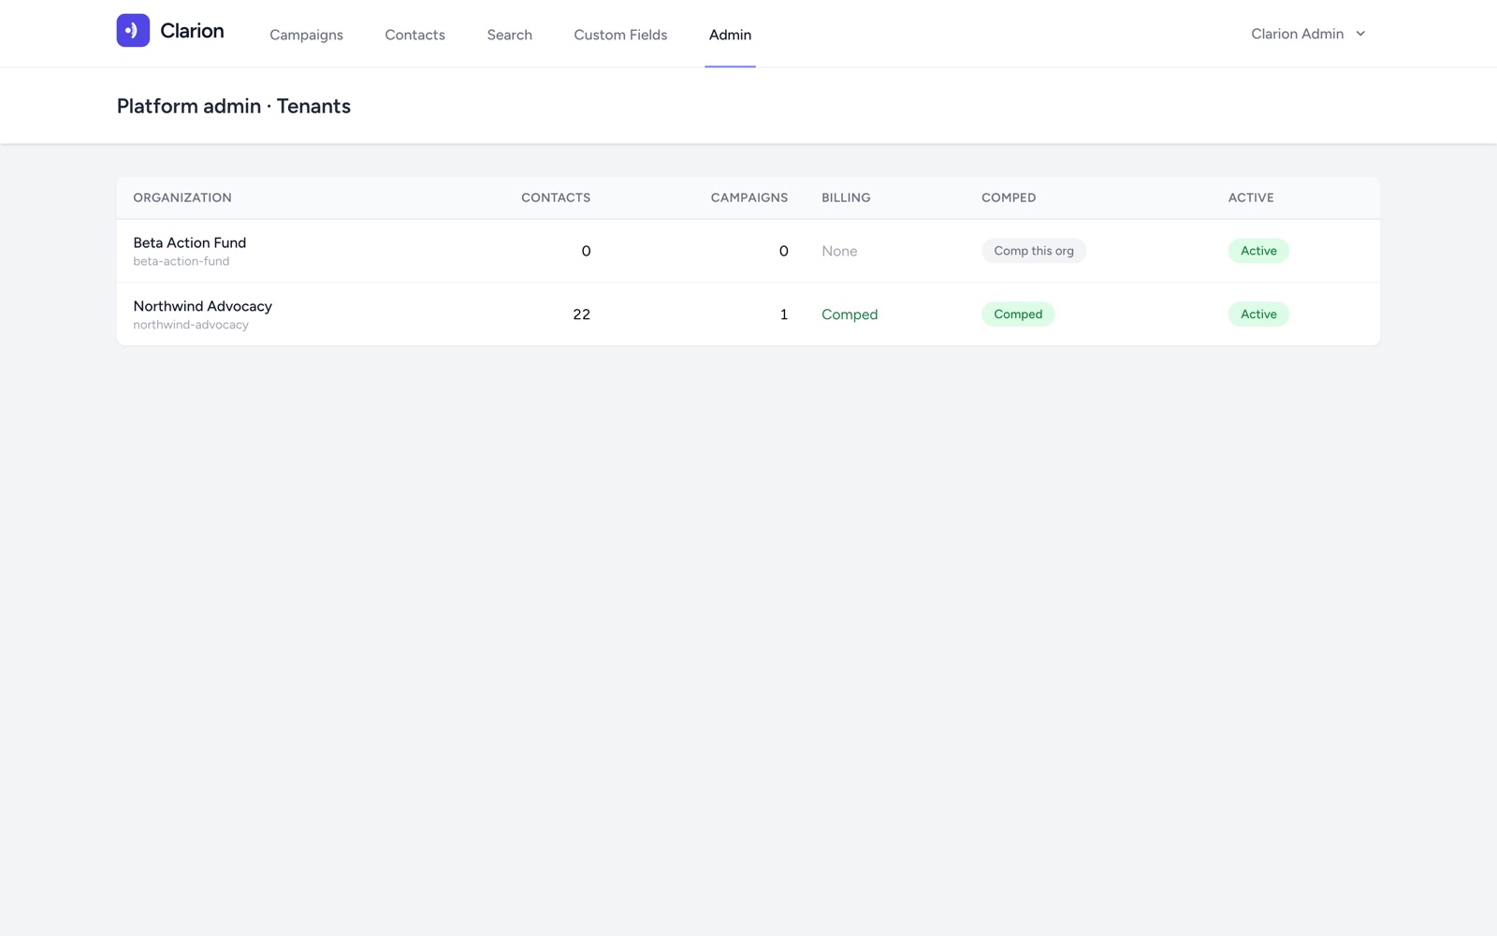
Task: Toggle the Active status for Northwind Advocacy
Action: point(1258,314)
